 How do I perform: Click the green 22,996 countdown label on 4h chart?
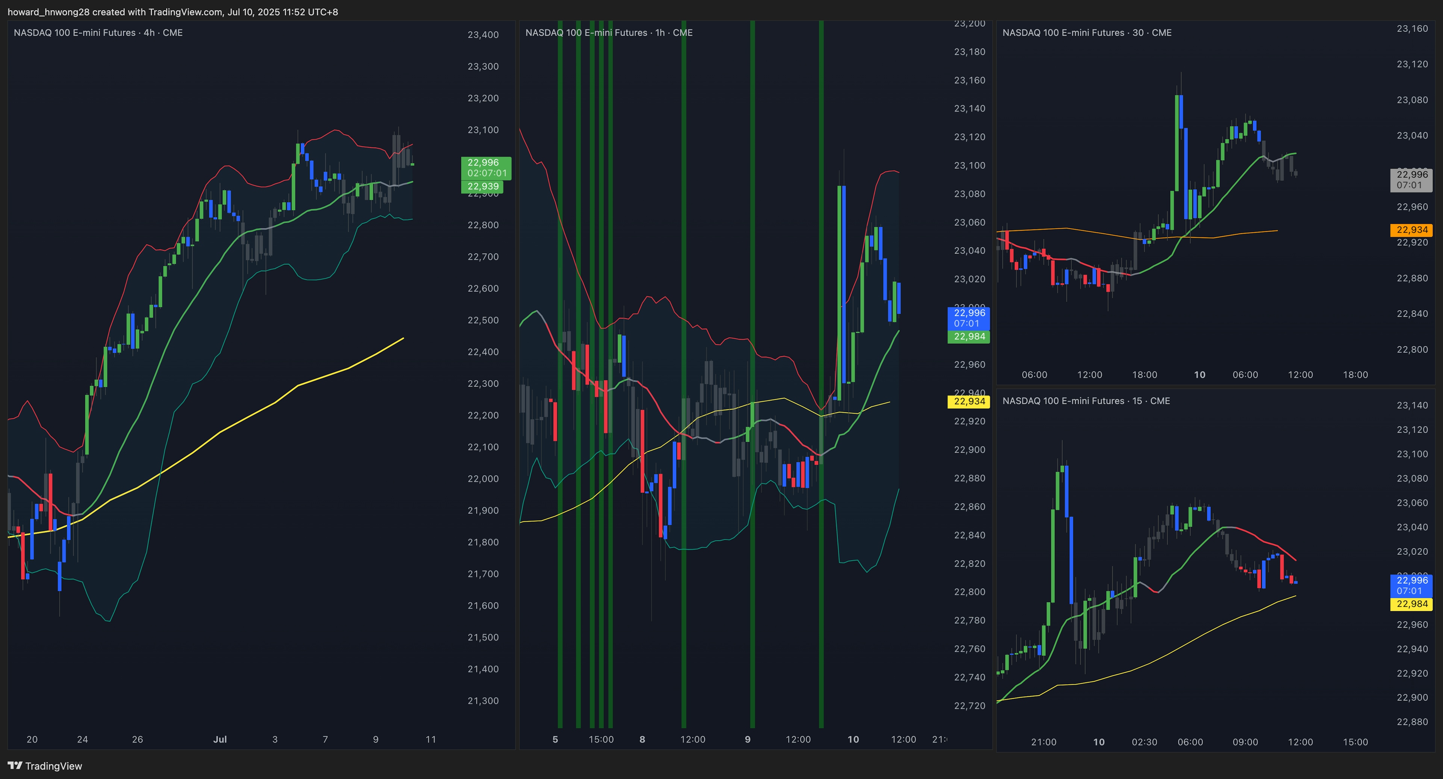tap(486, 168)
